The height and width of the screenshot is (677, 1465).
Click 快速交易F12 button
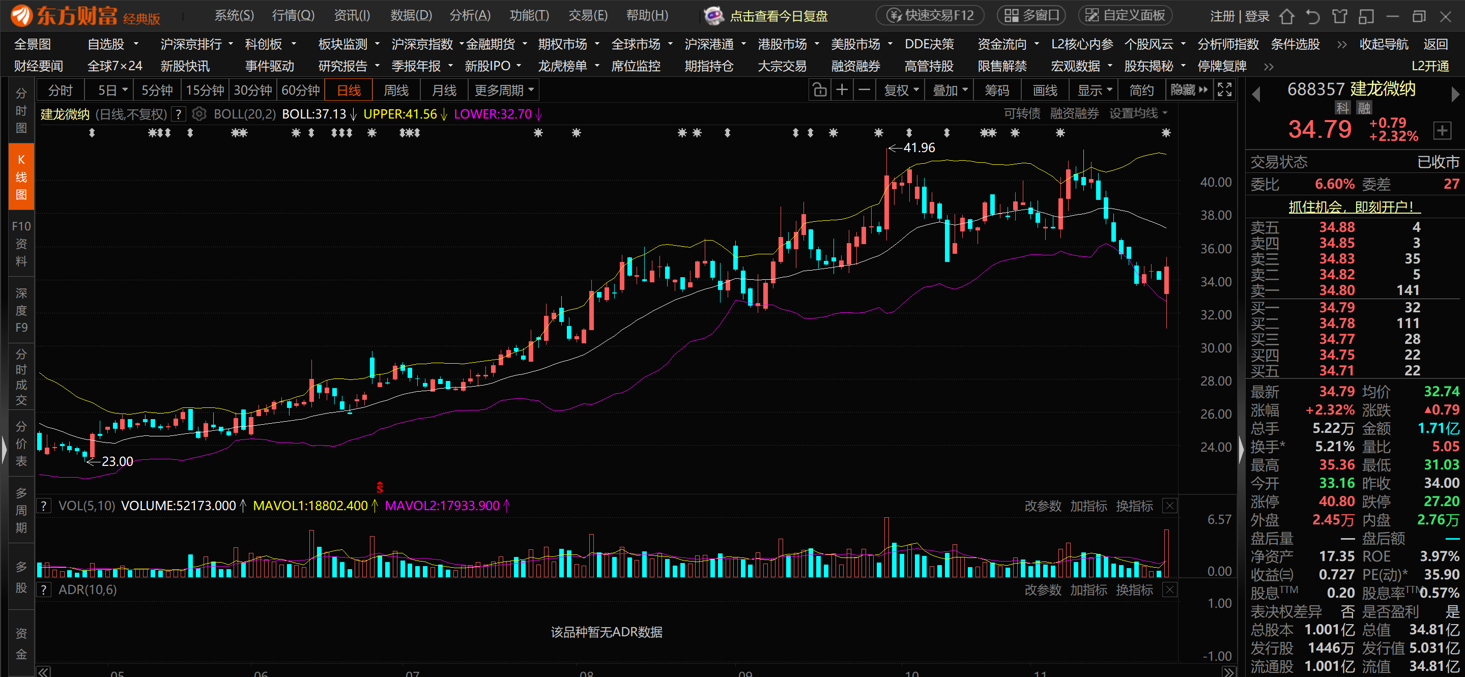click(930, 15)
